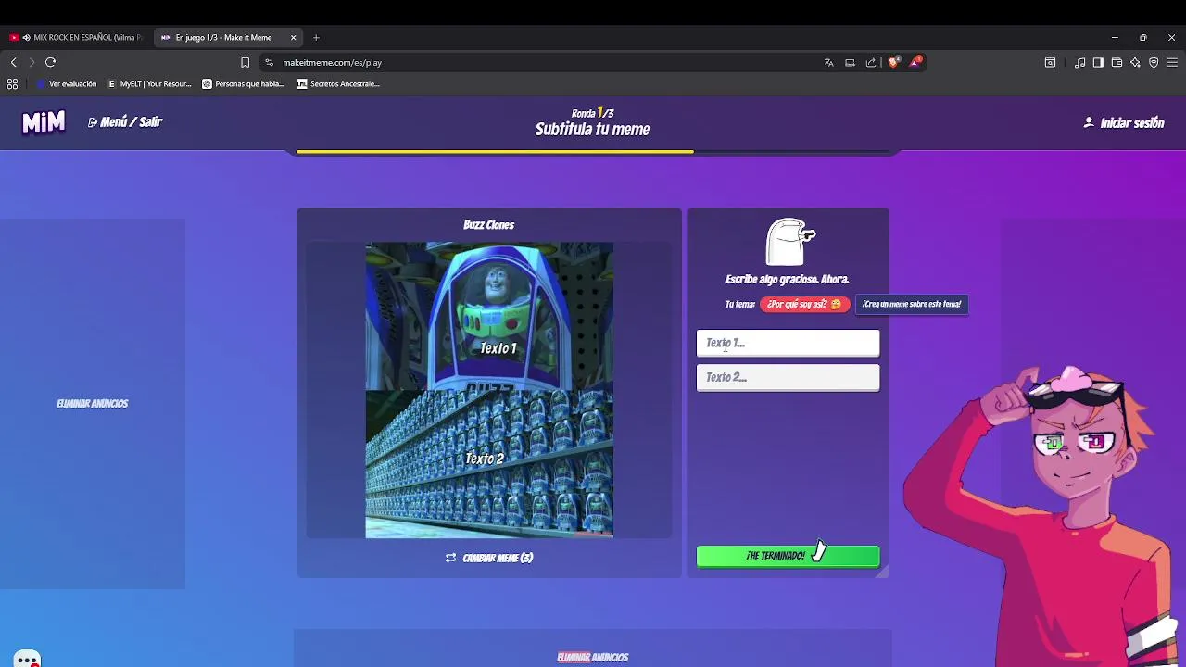Close the Make it Meme tab
The width and height of the screenshot is (1186, 667).
[293, 38]
